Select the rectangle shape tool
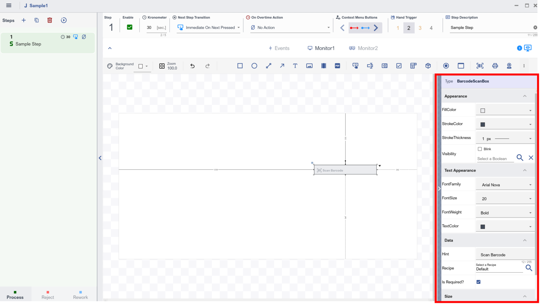540x304 pixels. point(240,66)
